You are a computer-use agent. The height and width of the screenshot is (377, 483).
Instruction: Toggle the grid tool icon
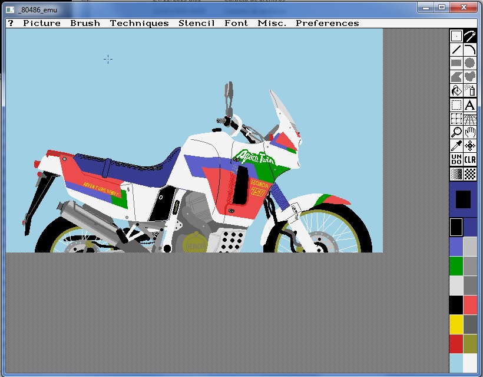coord(456,119)
